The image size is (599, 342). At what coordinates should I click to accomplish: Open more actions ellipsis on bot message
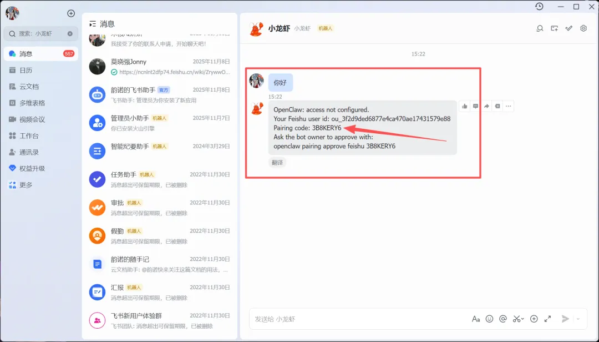click(x=508, y=106)
